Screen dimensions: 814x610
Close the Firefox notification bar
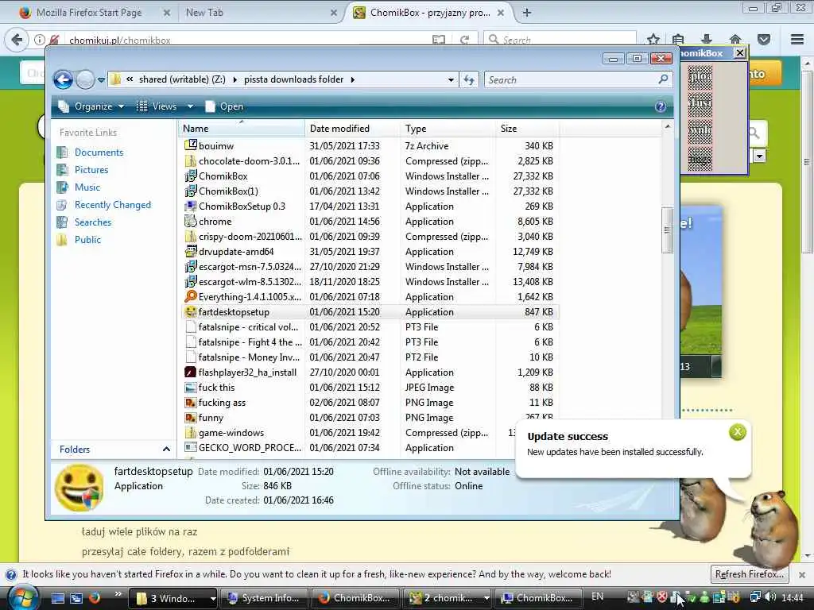[802, 575]
